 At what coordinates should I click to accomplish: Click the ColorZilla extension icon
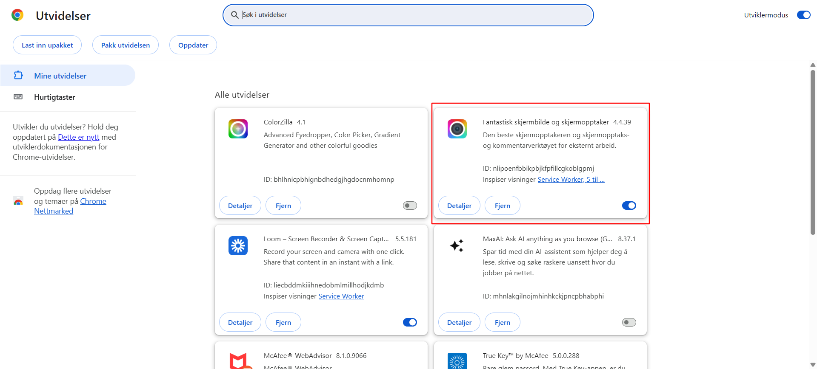click(238, 129)
